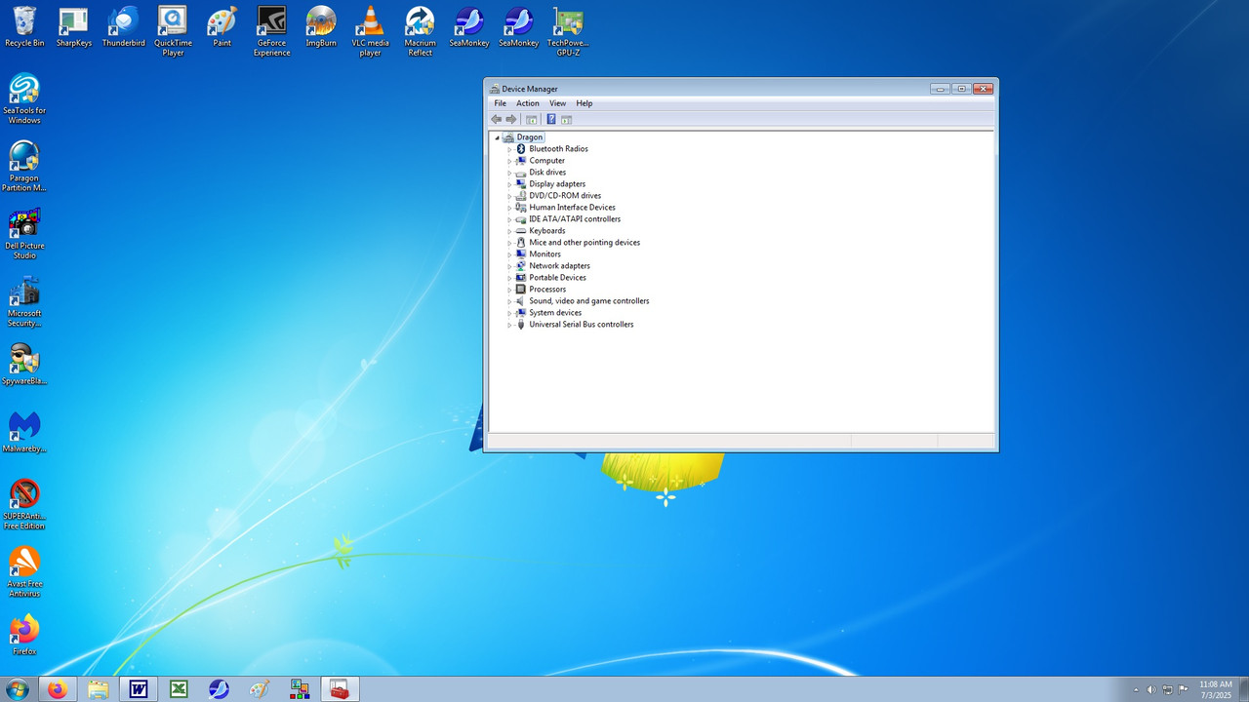Open the View menu

pyautogui.click(x=557, y=103)
